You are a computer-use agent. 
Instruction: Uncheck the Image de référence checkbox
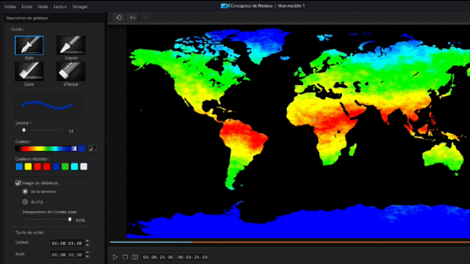click(19, 183)
